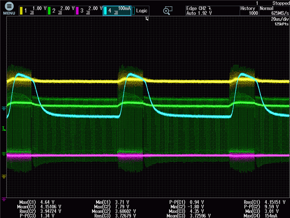This screenshot has width=290, height=218.
Task: Click the 625MS/s sample rate
Action: pos(280,13)
